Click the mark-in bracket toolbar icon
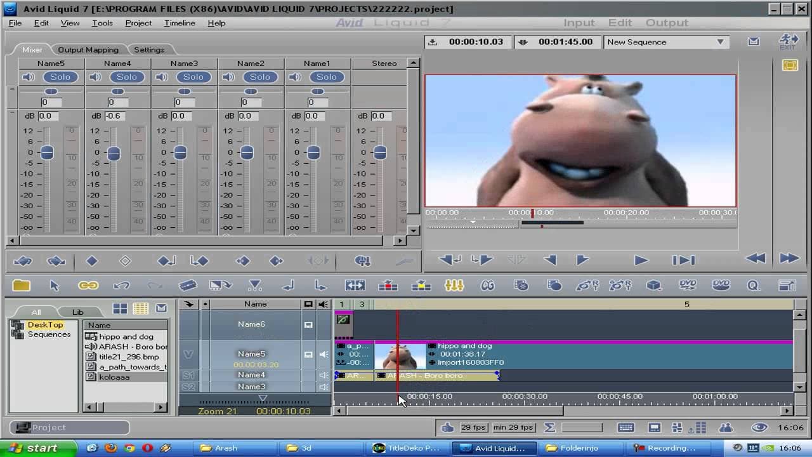Image resolution: width=812 pixels, height=457 pixels. point(289,286)
